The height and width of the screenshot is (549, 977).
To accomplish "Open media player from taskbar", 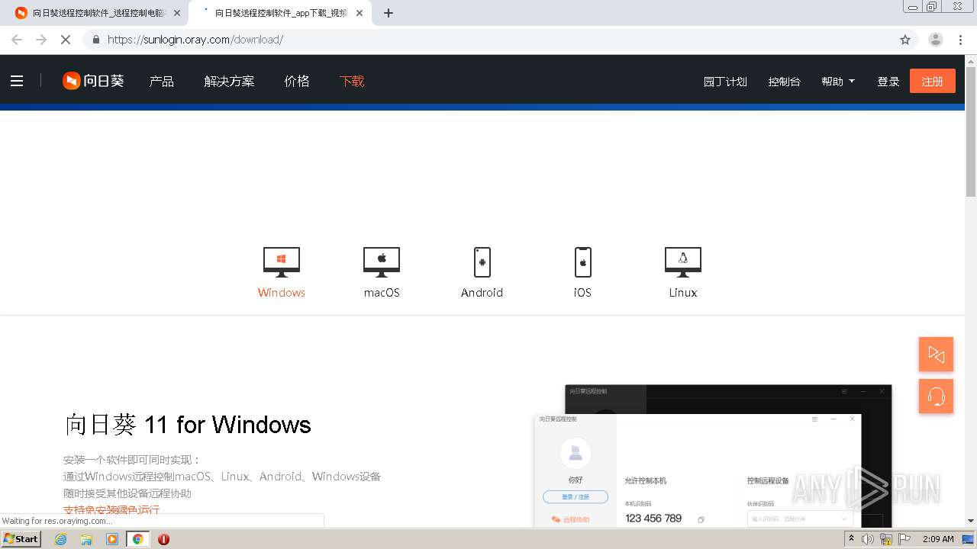I will (x=112, y=539).
